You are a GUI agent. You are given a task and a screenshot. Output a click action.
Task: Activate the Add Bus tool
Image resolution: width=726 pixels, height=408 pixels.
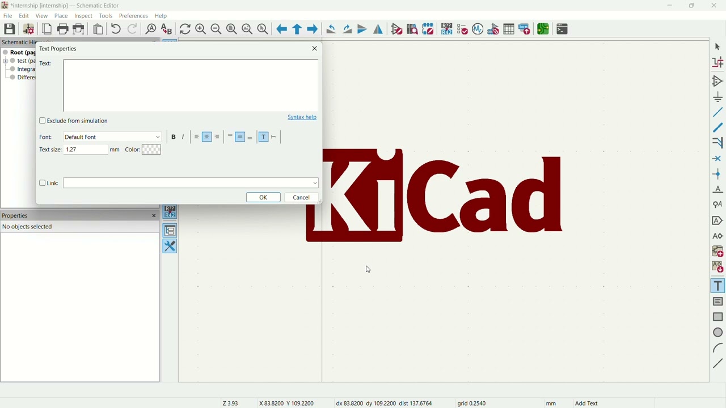point(718,128)
